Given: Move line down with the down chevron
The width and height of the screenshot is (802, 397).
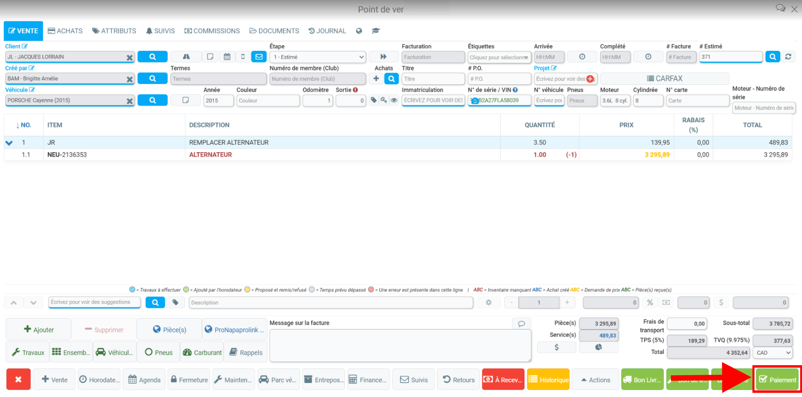Looking at the screenshot, I should tap(33, 303).
